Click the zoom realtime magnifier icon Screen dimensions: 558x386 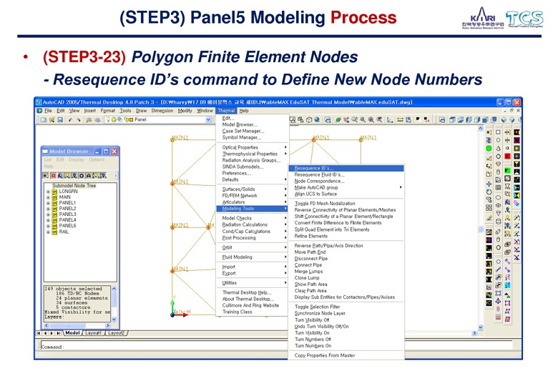(354, 120)
